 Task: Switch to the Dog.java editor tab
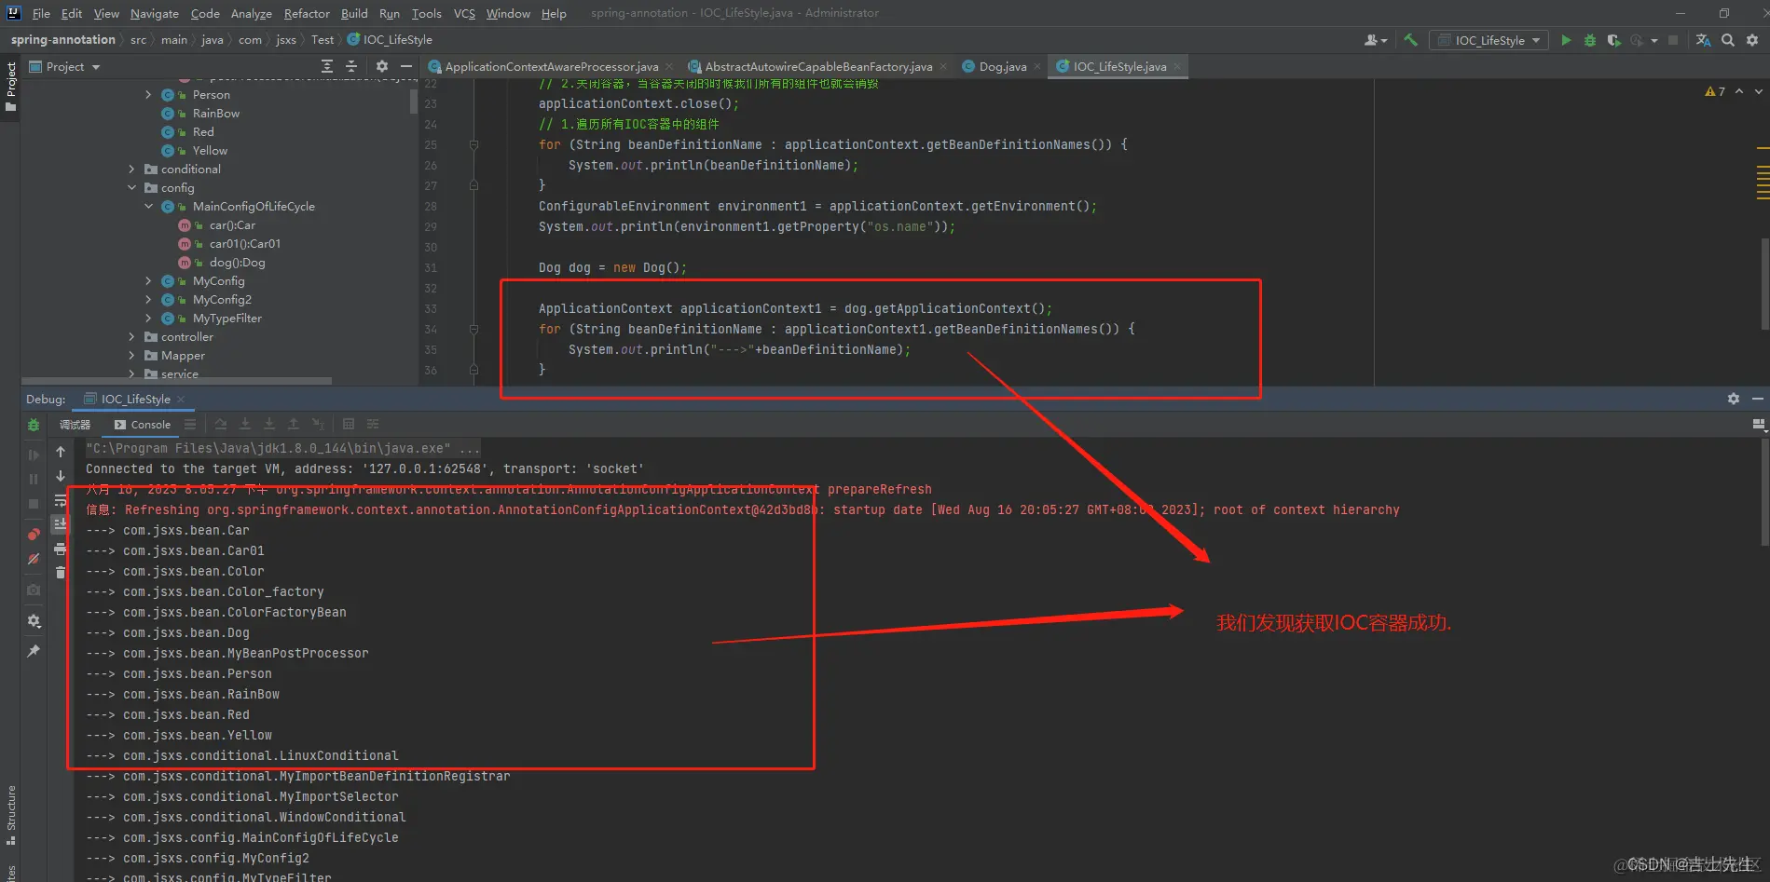tap(1002, 66)
